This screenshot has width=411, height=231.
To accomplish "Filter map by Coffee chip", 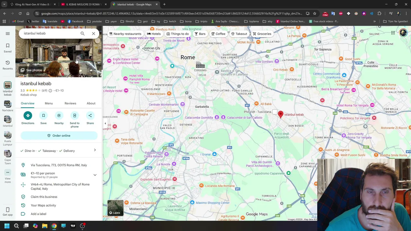I will 218,34.
